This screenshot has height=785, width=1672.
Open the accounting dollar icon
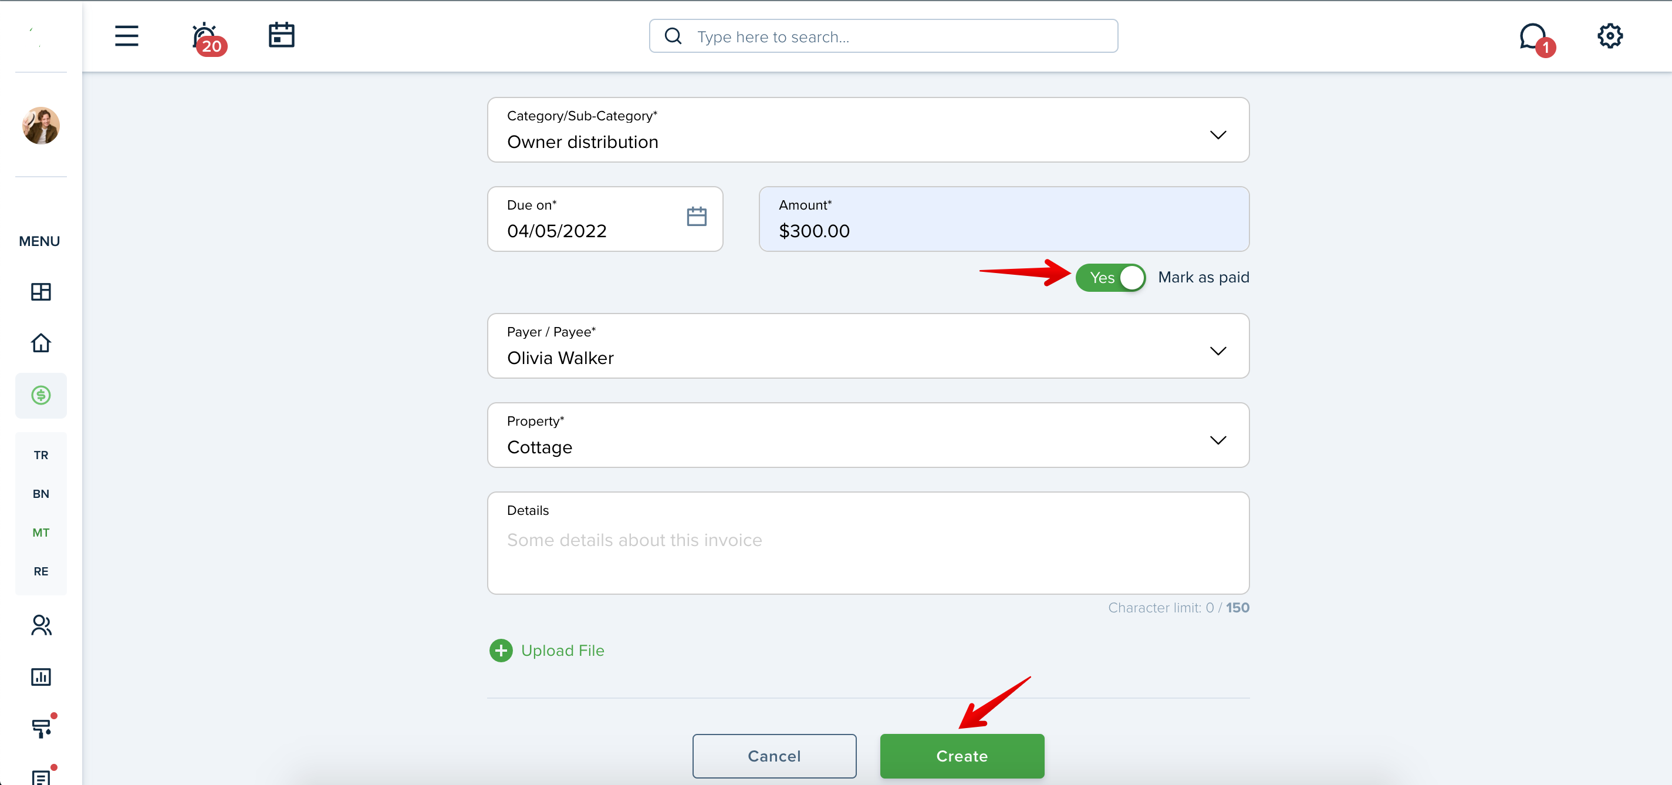[41, 395]
